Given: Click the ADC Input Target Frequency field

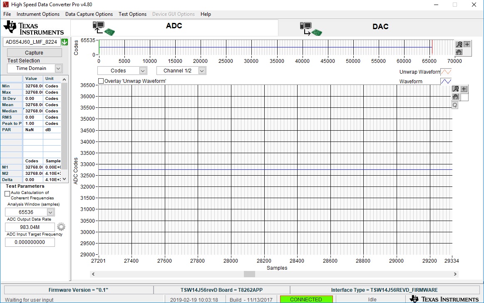Looking at the screenshot, I should click(x=30, y=242).
